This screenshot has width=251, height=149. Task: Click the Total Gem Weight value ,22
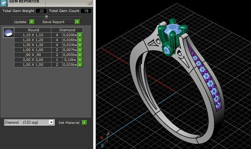pos(41,11)
